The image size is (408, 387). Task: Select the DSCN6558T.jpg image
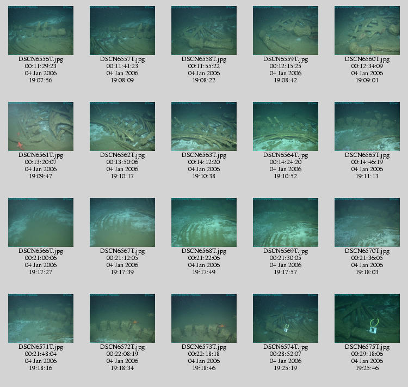(x=204, y=31)
